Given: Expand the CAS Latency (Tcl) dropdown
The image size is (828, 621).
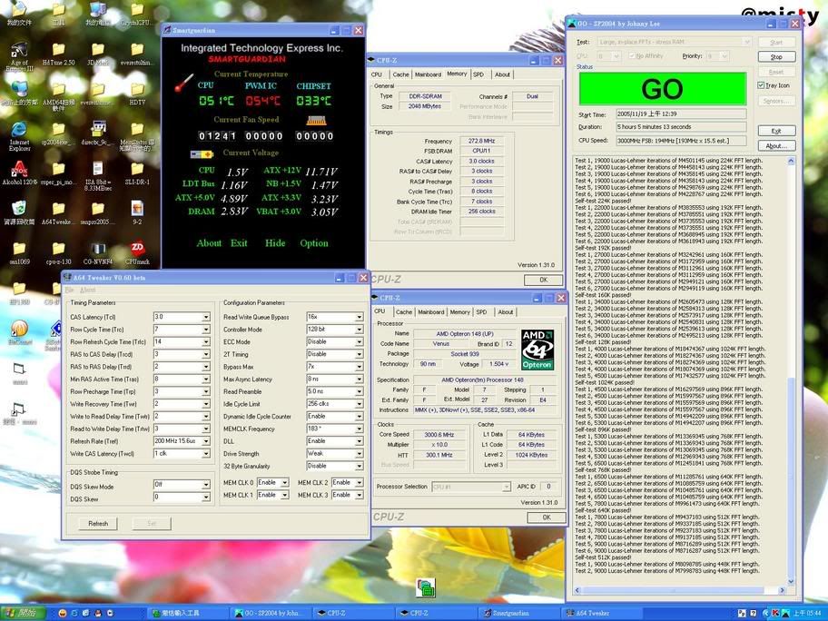Looking at the screenshot, I should [206, 317].
